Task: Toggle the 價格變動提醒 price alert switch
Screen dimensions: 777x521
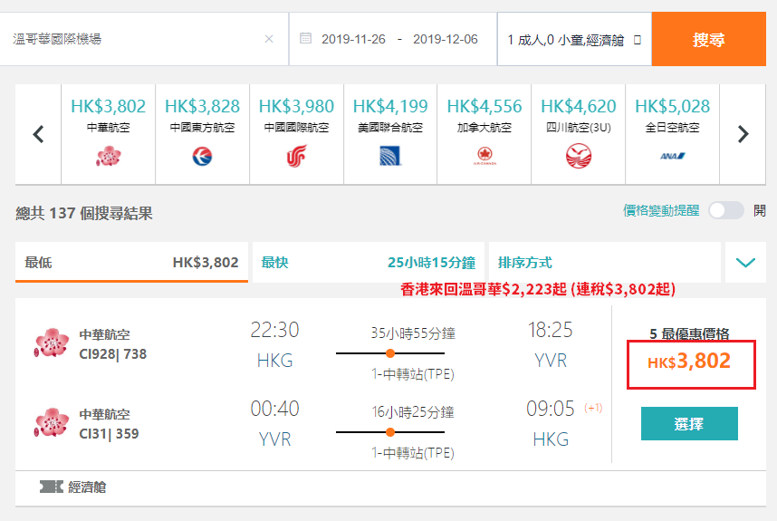Action: pyautogui.click(x=726, y=210)
